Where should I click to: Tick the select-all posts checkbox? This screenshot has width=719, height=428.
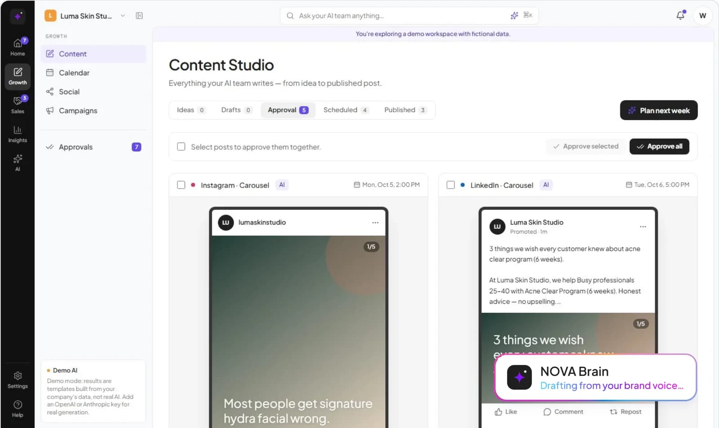tap(181, 147)
